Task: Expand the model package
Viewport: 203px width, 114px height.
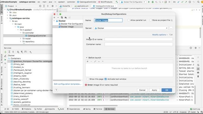Action: [21, 39]
